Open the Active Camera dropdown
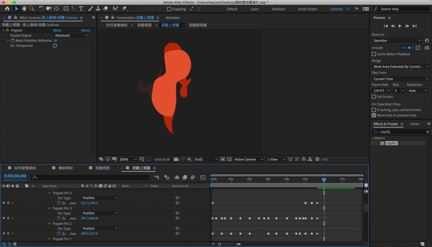Image resolution: width=432 pixels, height=247 pixels. coord(248,159)
